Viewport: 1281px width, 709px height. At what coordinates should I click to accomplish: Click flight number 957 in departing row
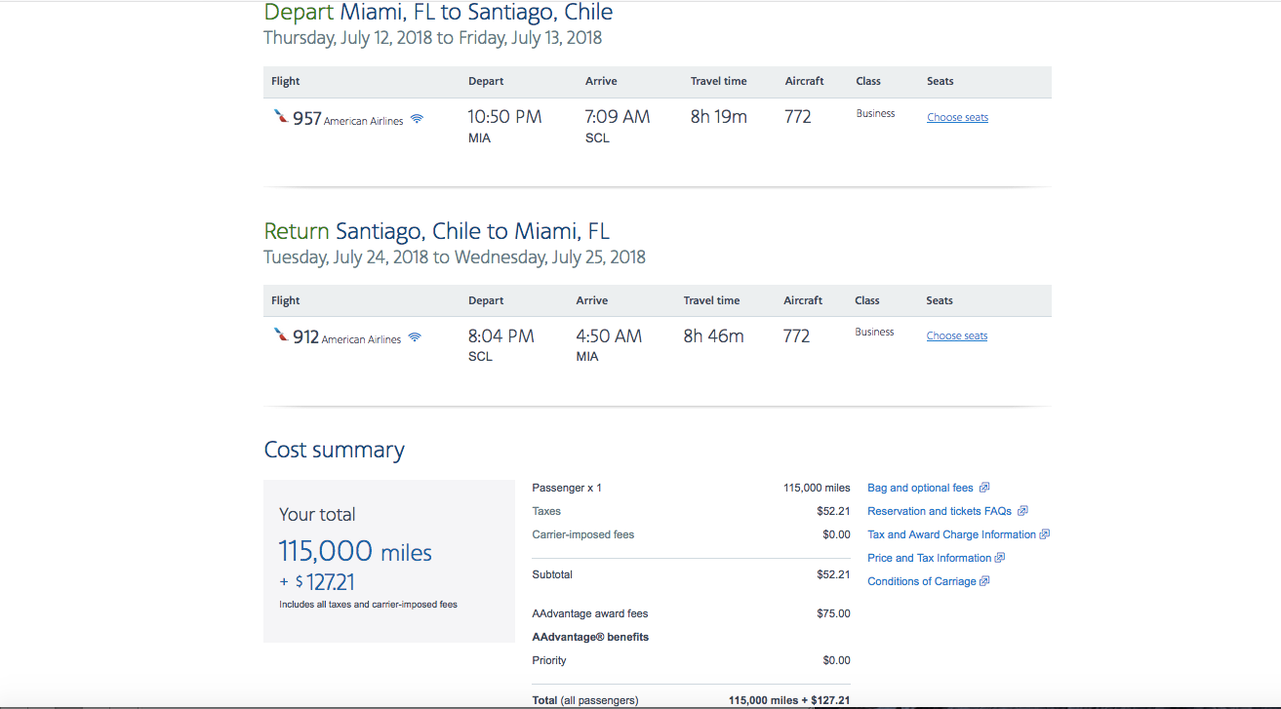(307, 118)
